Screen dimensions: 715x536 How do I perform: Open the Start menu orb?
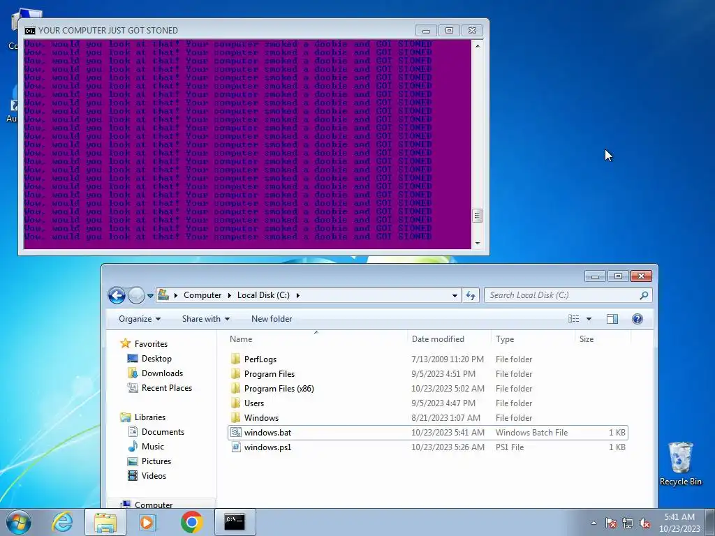pos(19,522)
